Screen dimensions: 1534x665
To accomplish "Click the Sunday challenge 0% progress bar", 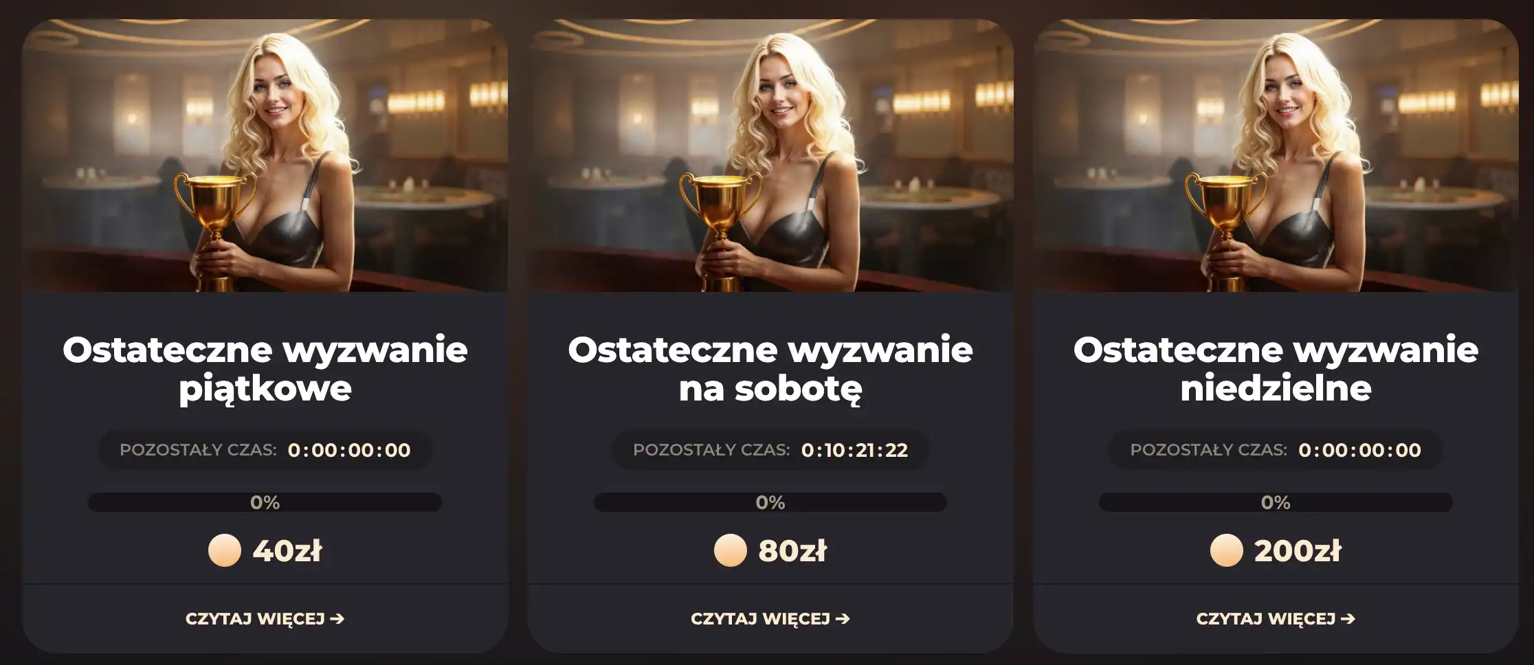I will click(1276, 502).
